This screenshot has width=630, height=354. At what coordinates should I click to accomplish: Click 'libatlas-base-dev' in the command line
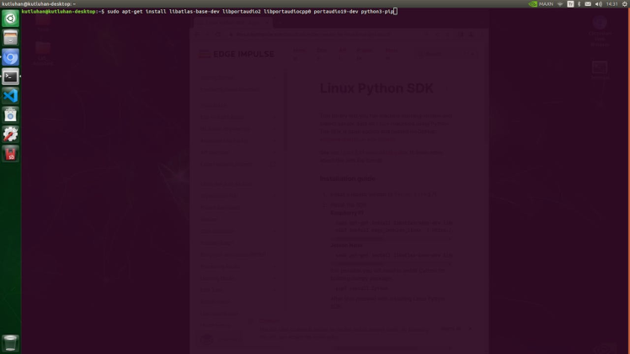coord(194,12)
